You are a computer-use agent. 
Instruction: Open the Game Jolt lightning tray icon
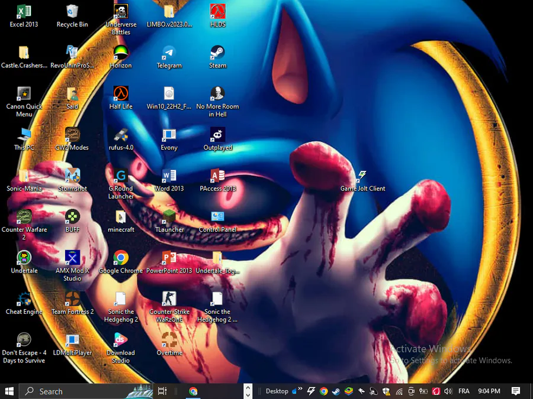click(311, 391)
